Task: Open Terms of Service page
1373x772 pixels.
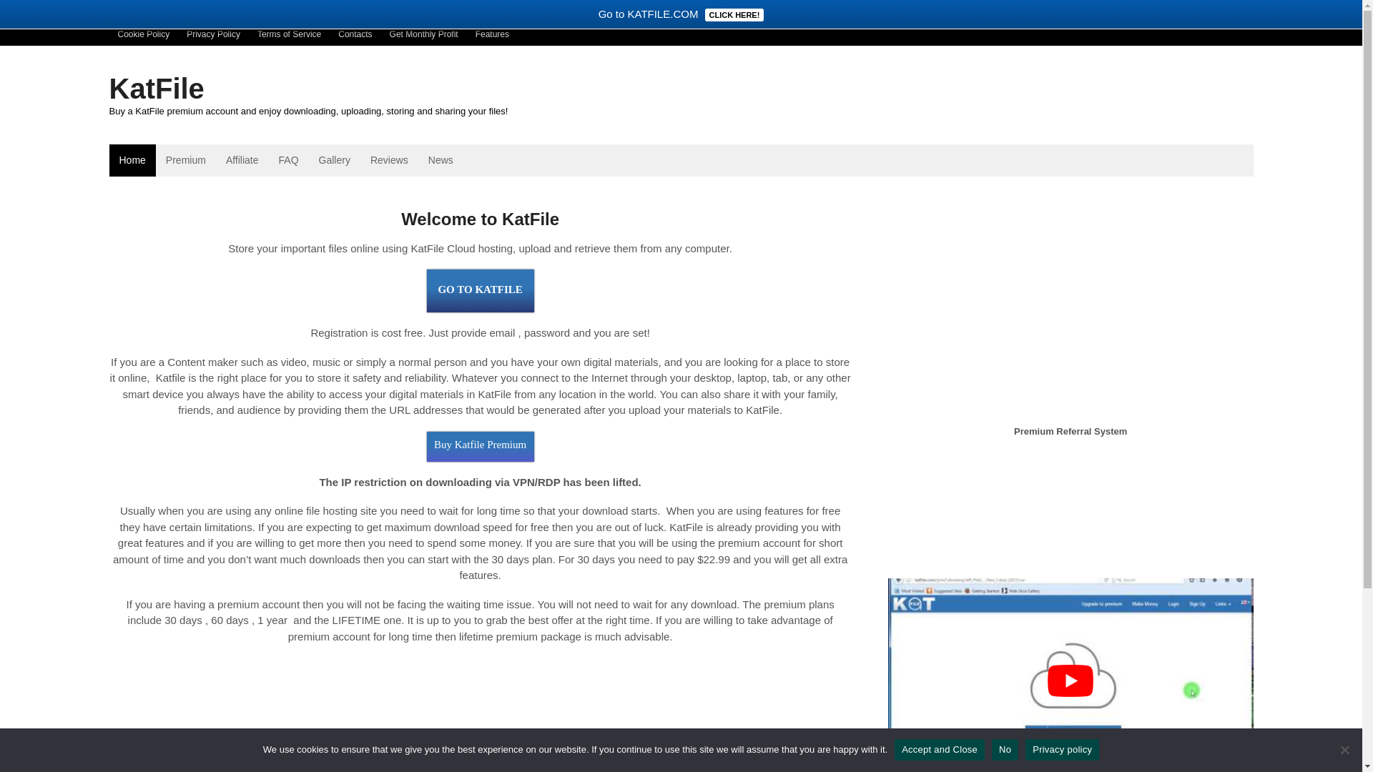Action: (289, 34)
